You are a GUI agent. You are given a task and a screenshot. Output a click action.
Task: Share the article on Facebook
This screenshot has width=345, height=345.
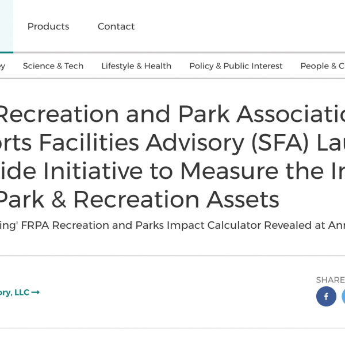[326, 296]
